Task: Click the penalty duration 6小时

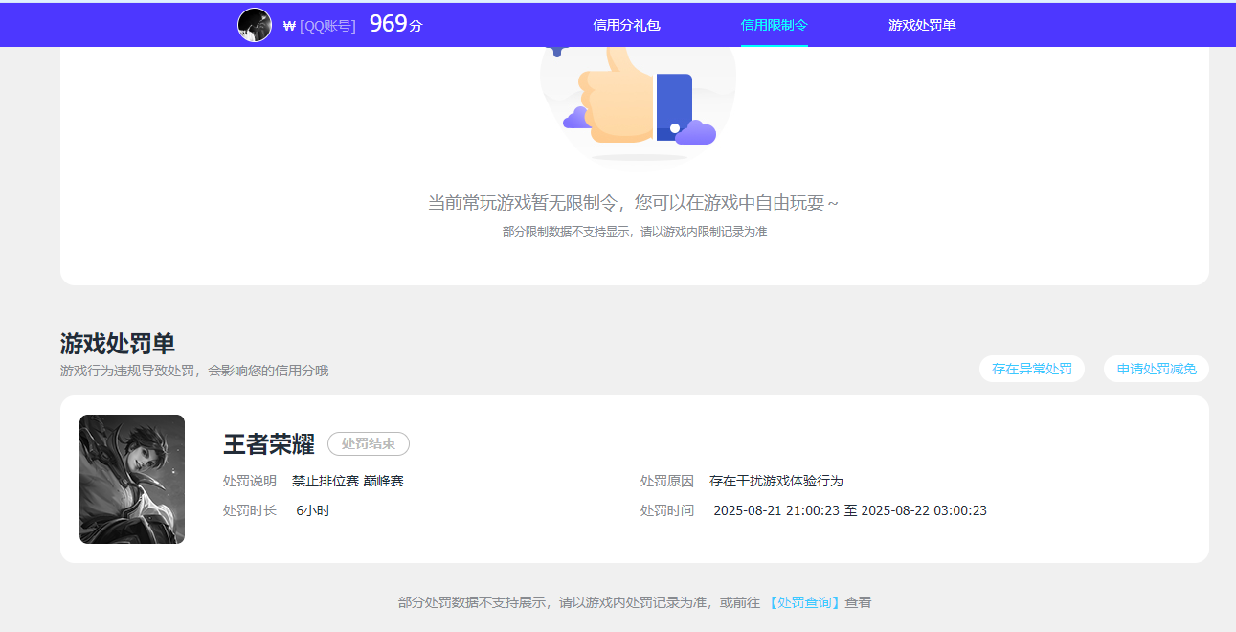Action: 313,510
